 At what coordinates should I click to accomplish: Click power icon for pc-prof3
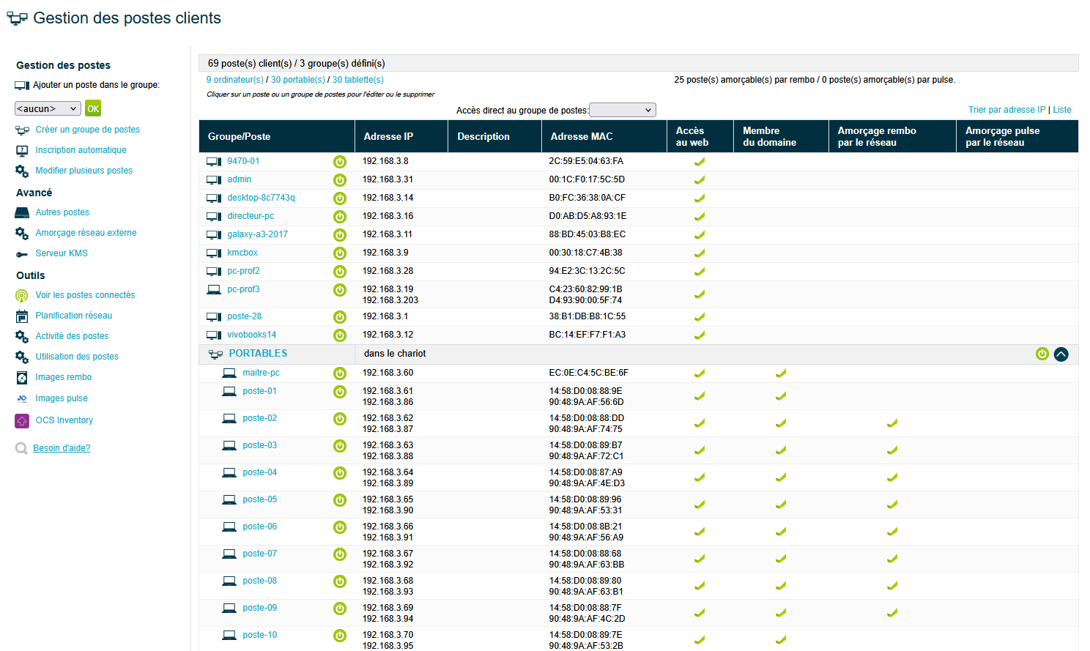340,290
